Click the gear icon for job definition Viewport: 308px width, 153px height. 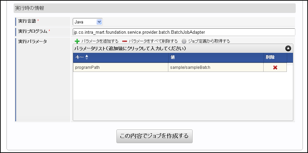[x=184, y=41]
